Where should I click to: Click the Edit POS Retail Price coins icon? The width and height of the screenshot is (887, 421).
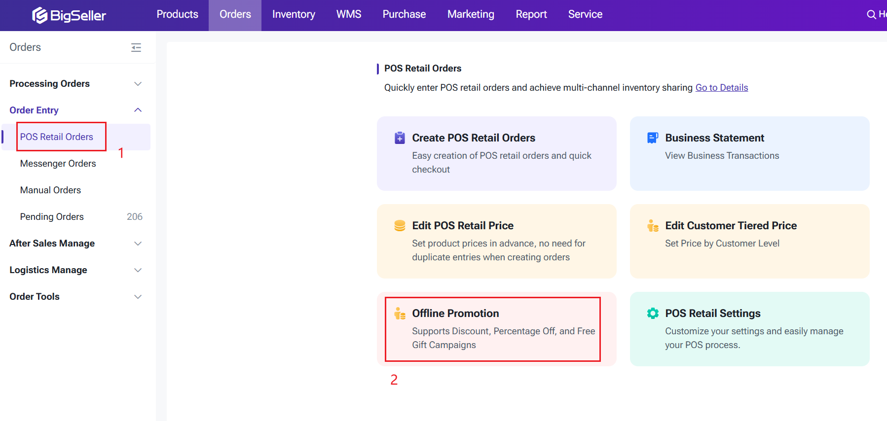point(400,226)
